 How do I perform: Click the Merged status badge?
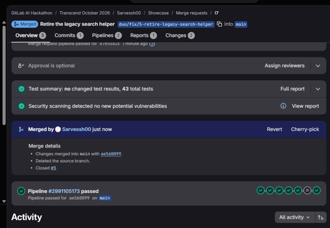(x=25, y=24)
